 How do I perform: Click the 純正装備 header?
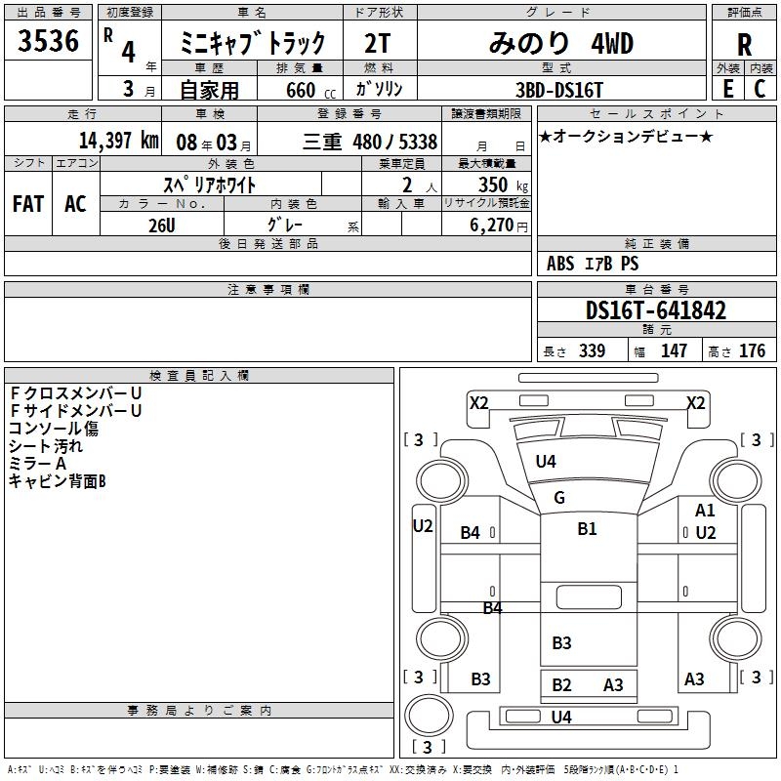coord(656,243)
